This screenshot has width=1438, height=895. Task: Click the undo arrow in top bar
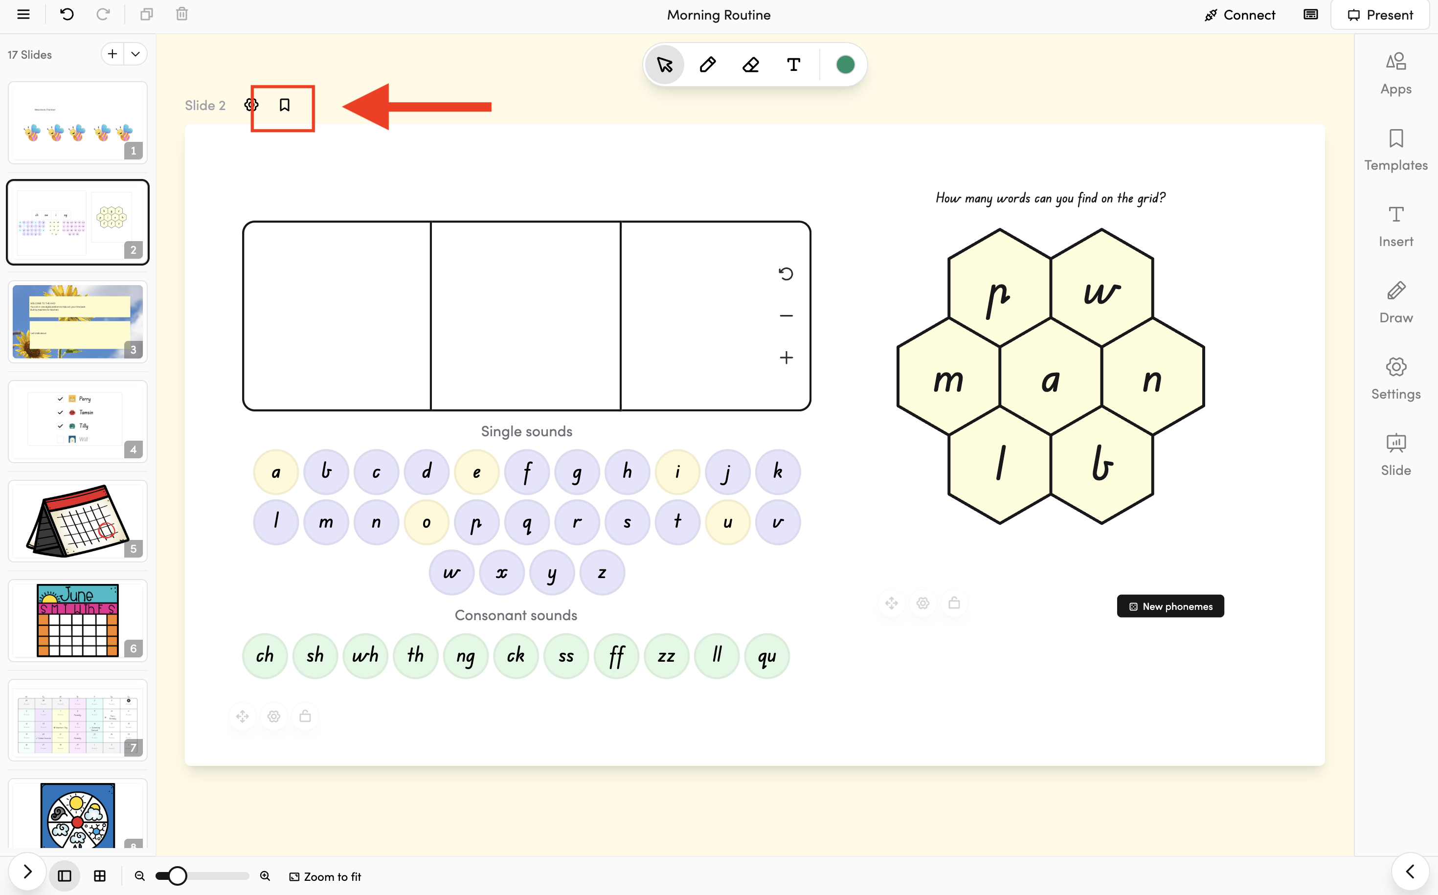click(x=67, y=14)
